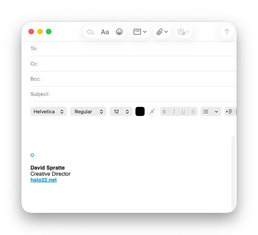Toggle bold formatting

164,111
